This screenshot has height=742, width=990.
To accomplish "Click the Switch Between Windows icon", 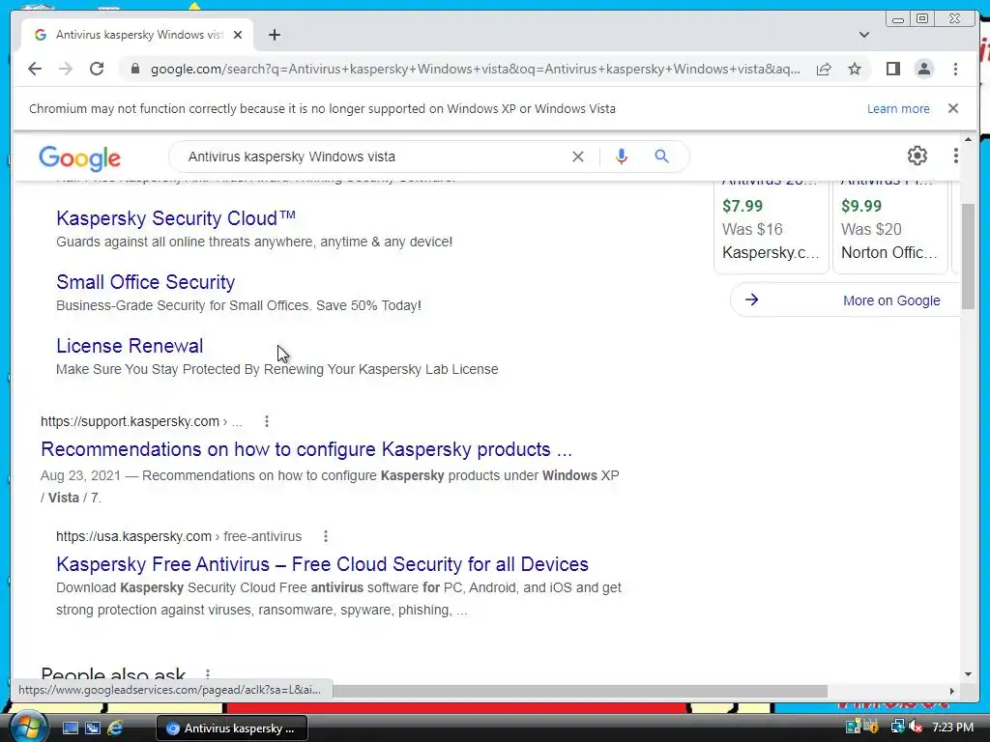I will [x=93, y=728].
